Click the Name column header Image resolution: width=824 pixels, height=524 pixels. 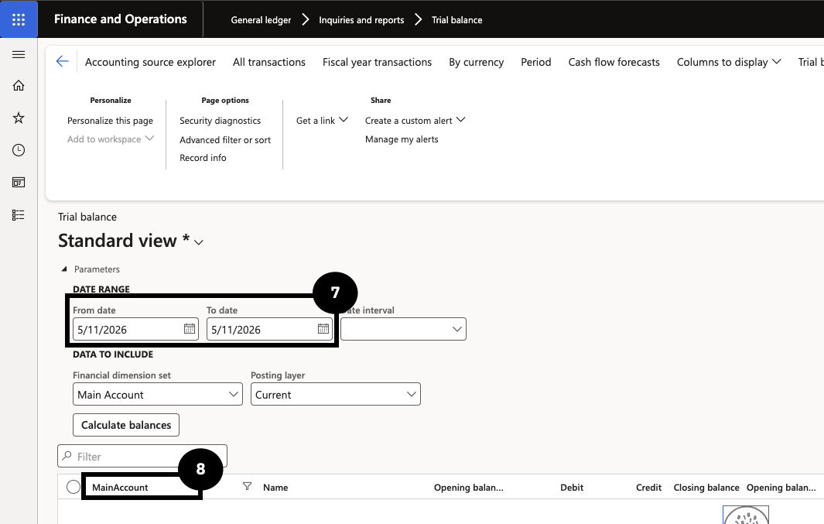pyautogui.click(x=275, y=487)
